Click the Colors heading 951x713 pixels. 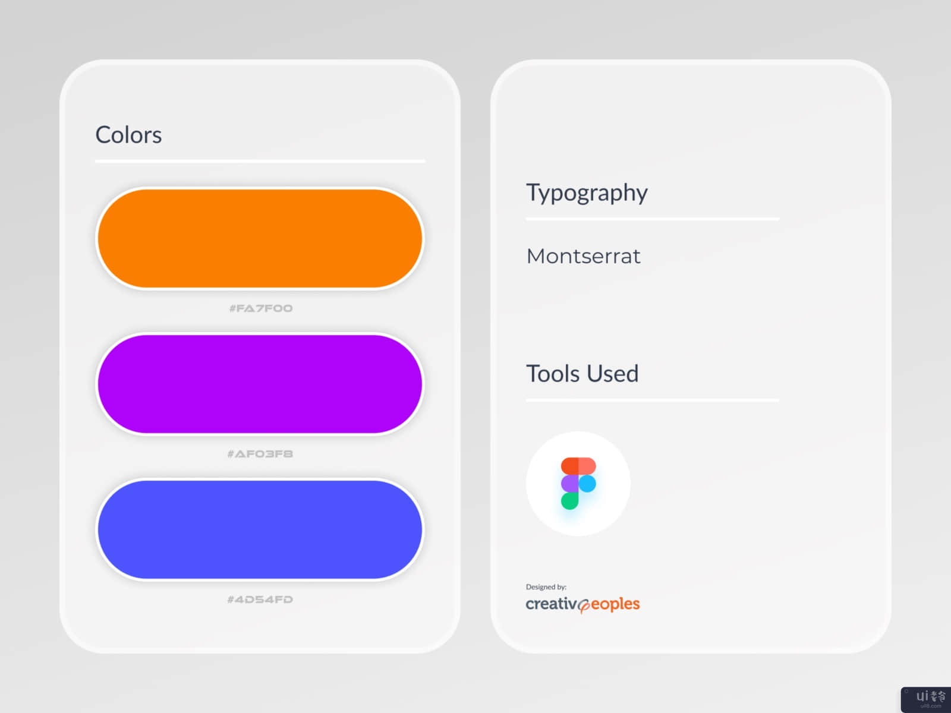click(x=128, y=135)
